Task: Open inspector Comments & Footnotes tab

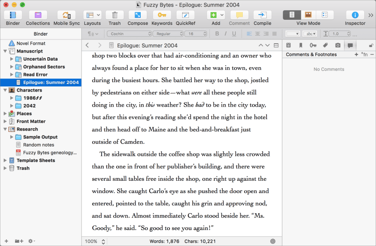Action: tap(350, 45)
